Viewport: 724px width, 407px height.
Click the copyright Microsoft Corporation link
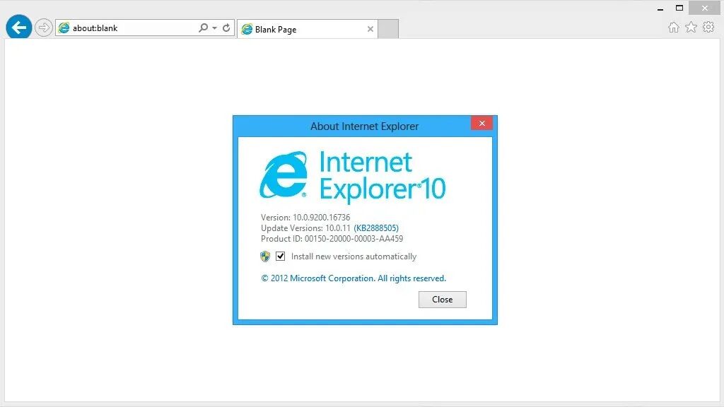[x=354, y=278]
